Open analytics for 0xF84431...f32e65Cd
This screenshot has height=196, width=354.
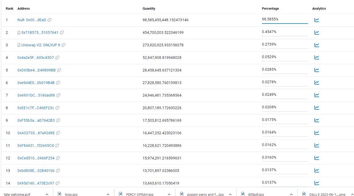coord(317,145)
